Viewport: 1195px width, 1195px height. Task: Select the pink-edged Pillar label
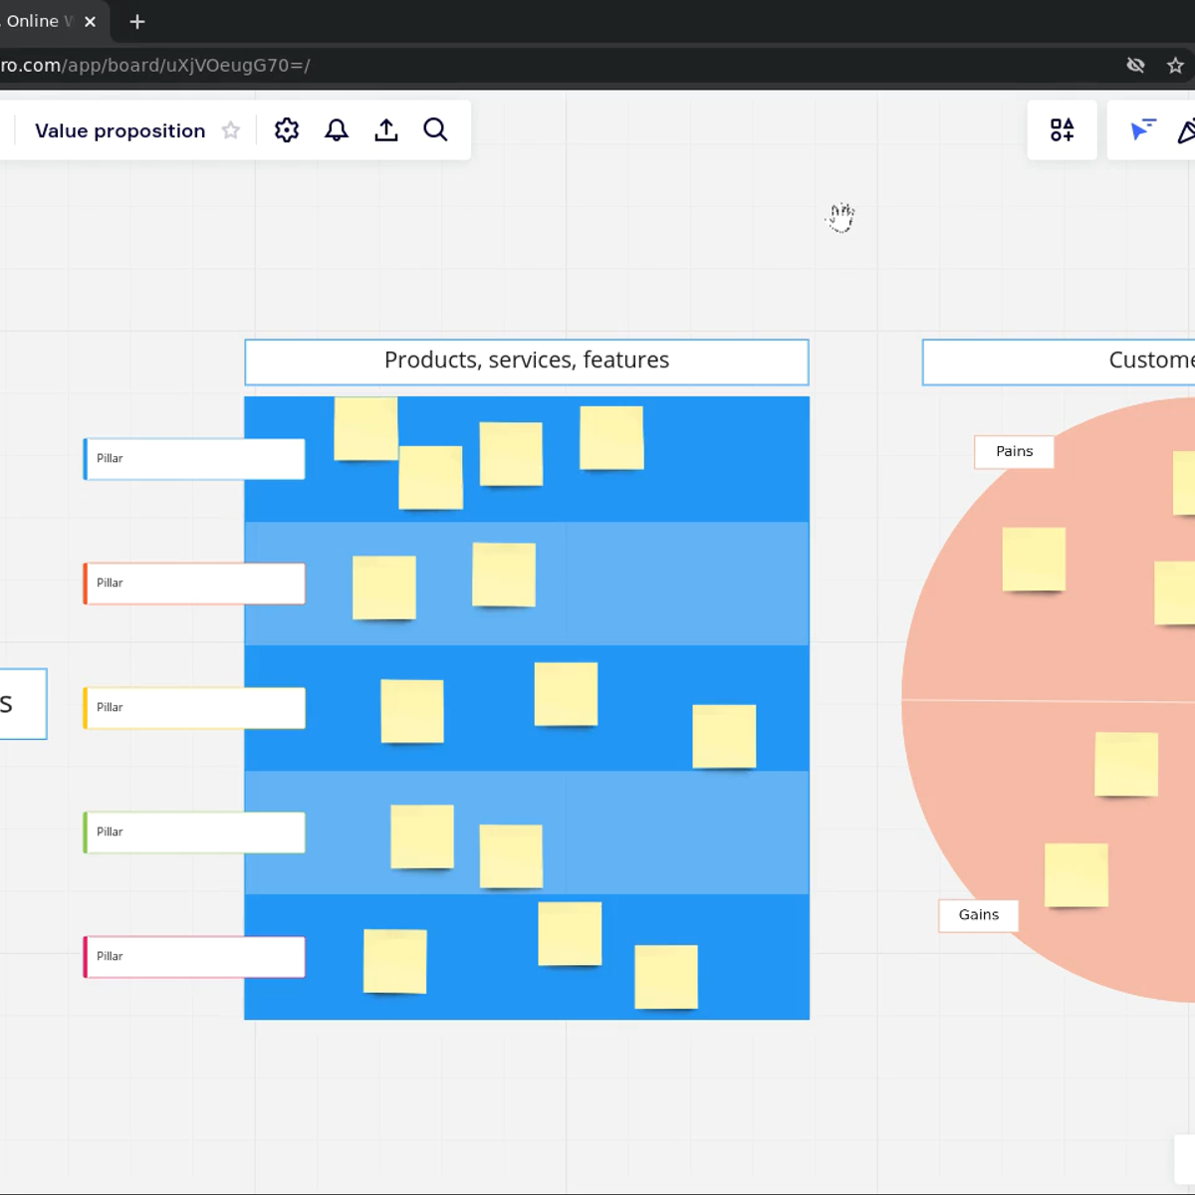pyautogui.click(x=194, y=957)
